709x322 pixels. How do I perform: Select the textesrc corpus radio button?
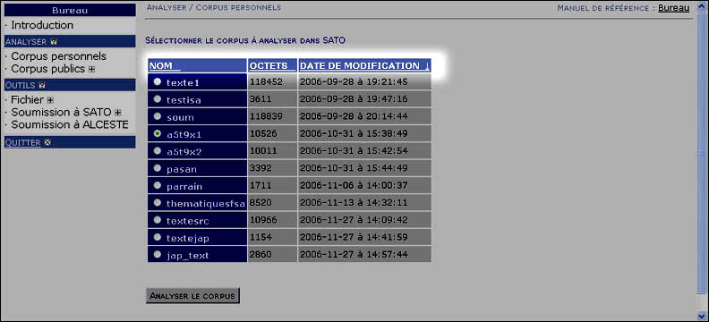point(157,220)
